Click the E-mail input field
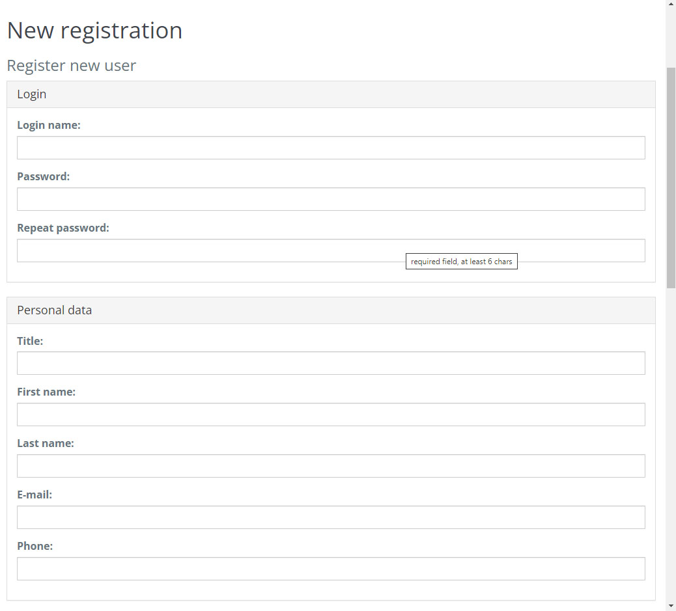 click(x=331, y=517)
